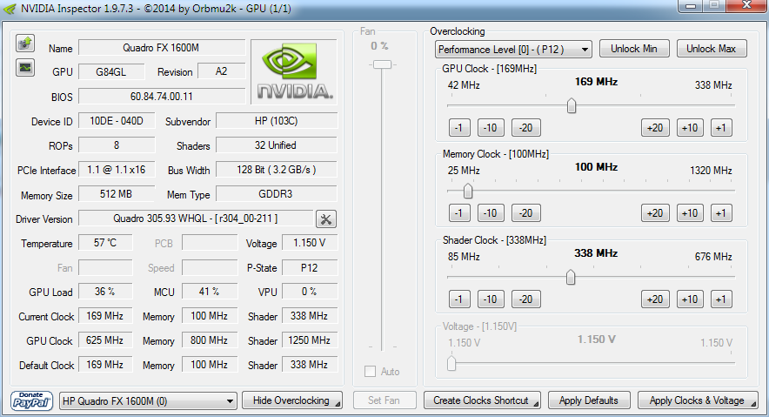The image size is (769, 417).
Task: Decrease GPU Clock by 10 MHz
Action: click(x=491, y=128)
